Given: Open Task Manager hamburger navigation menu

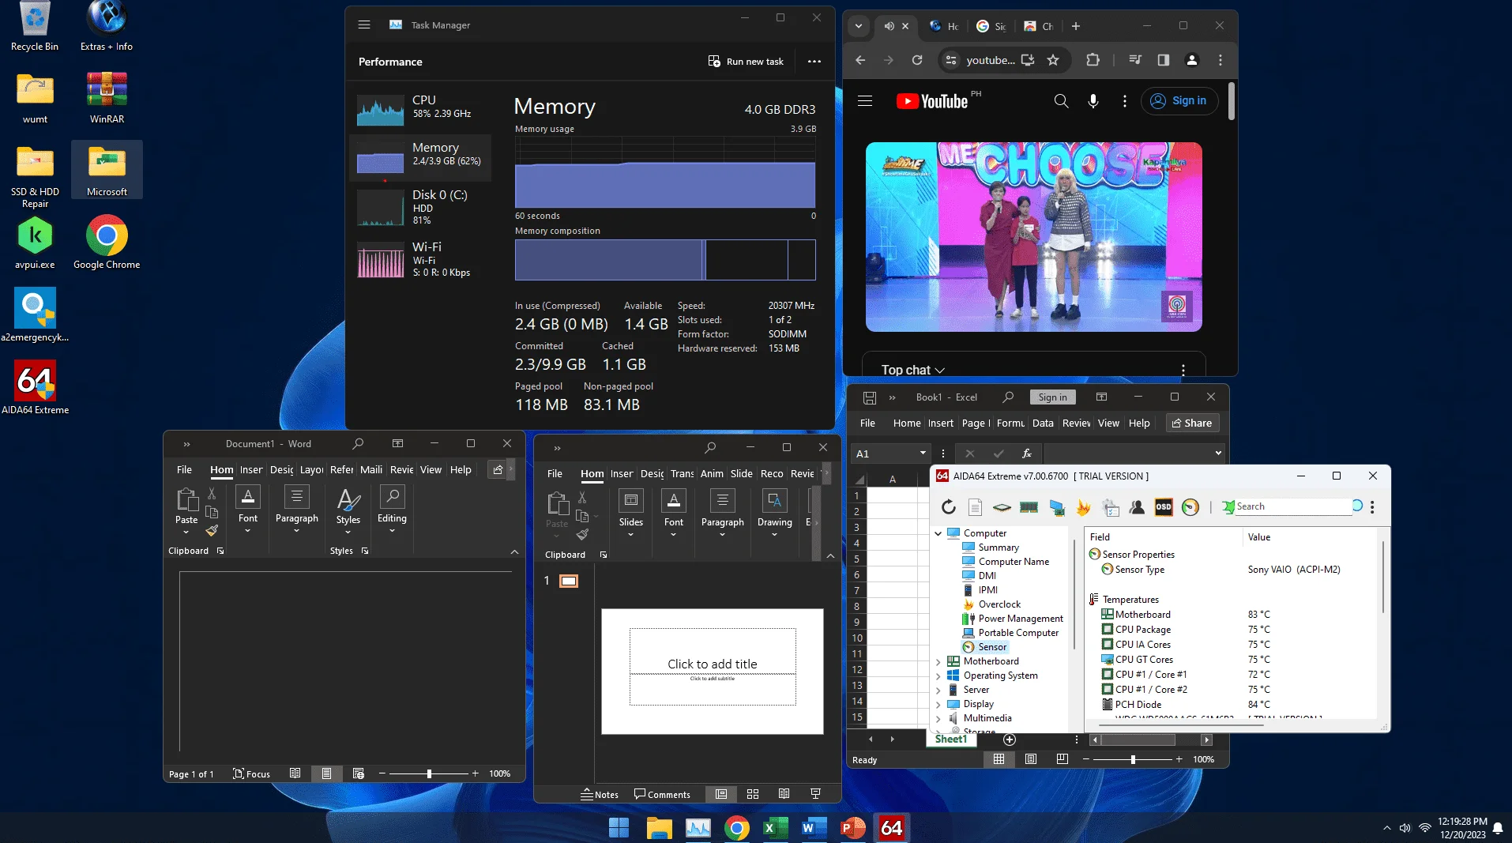Looking at the screenshot, I should [x=364, y=24].
